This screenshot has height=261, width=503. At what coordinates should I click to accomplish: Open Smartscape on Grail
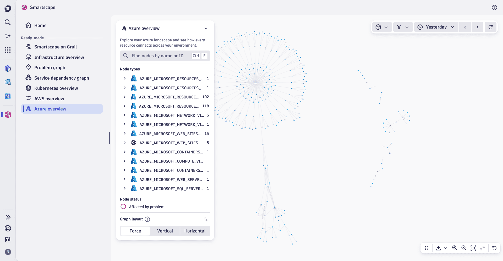click(62, 47)
